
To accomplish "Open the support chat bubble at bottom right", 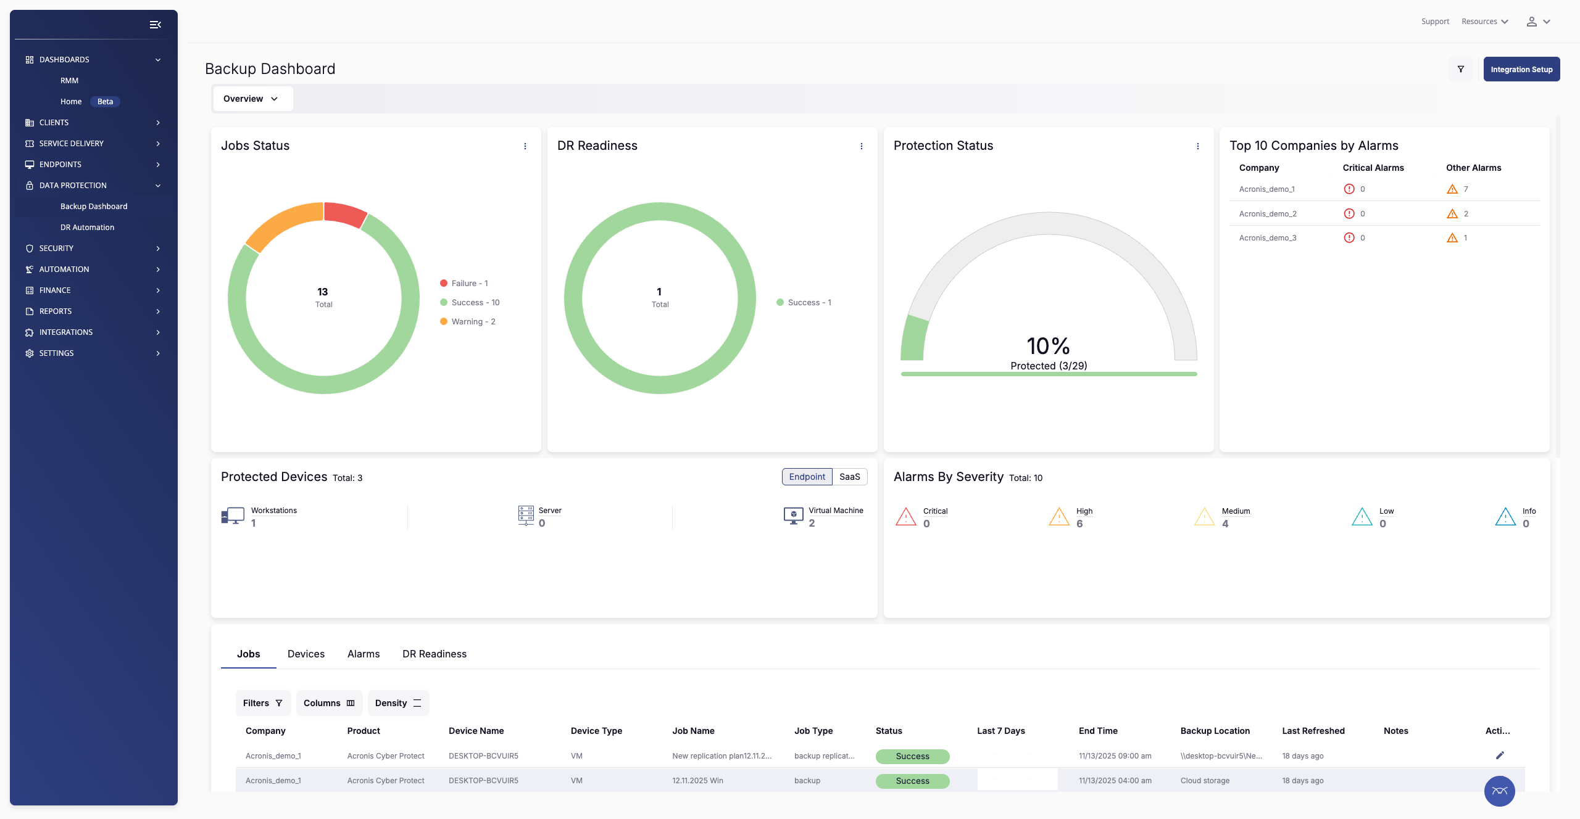I will 1499,791.
